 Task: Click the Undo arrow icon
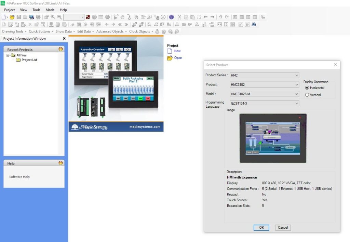[x=220, y=17]
